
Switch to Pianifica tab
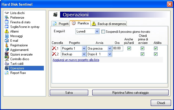click(80, 23)
